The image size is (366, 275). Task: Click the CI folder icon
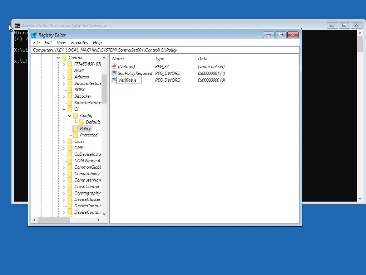coord(70,109)
